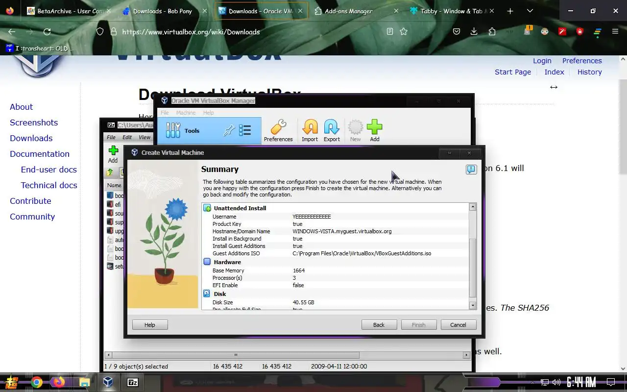Select the Tools item in VirtualBox Manager
This screenshot has width=627, height=392.
pyautogui.click(x=209, y=131)
